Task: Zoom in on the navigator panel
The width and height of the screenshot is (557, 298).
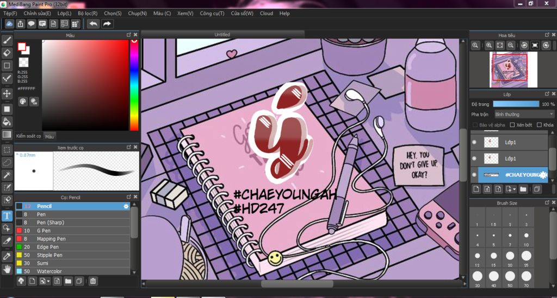Action: (x=489, y=45)
